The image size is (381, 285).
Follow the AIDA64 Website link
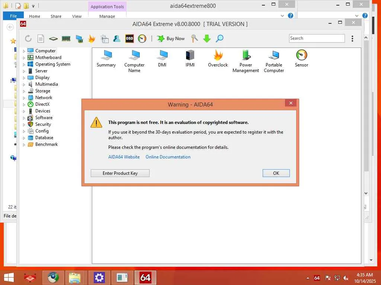click(x=124, y=157)
